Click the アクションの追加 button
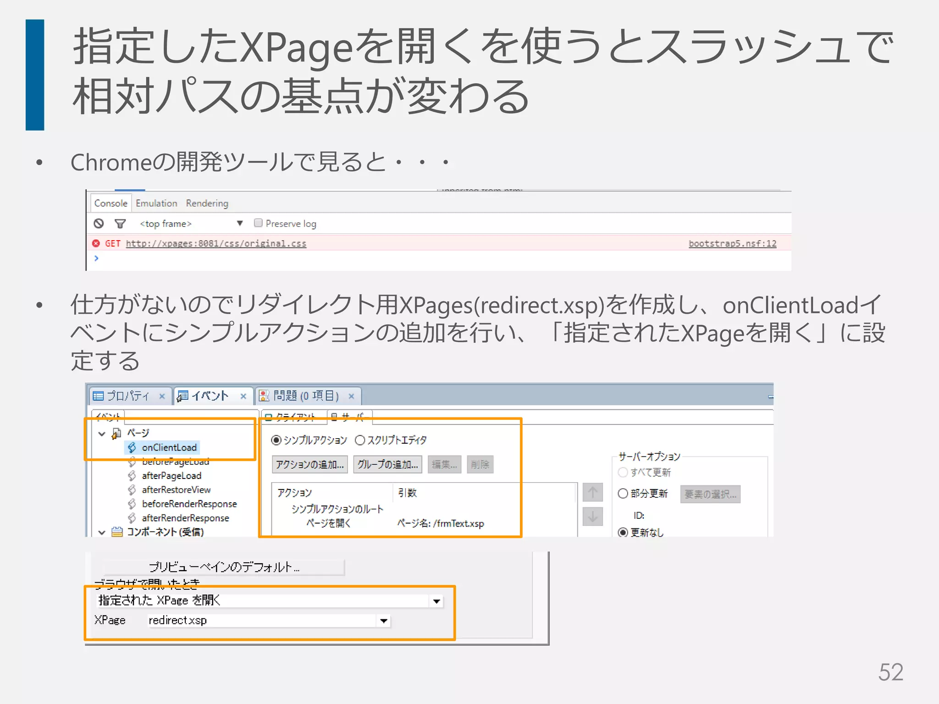Image resolution: width=939 pixels, height=704 pixels. click(x=309, y=464)
